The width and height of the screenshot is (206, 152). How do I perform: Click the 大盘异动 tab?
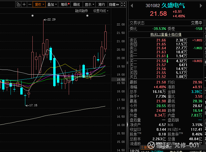165,148
